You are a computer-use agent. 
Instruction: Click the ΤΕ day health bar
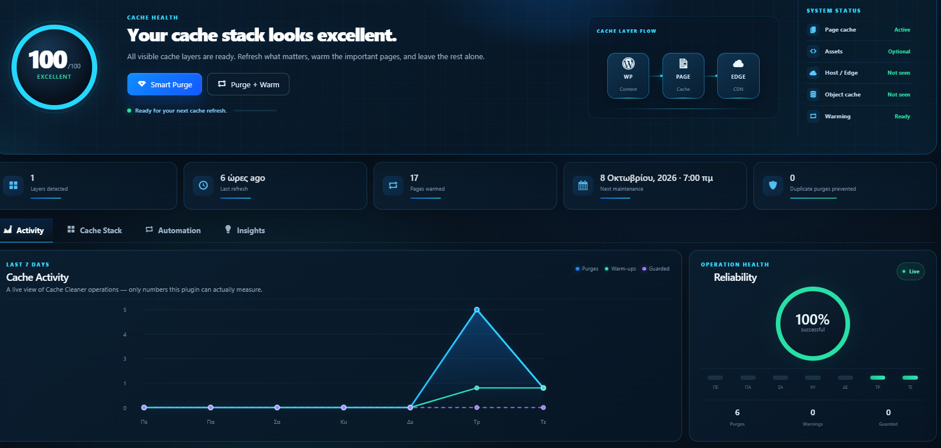point(910,377)
